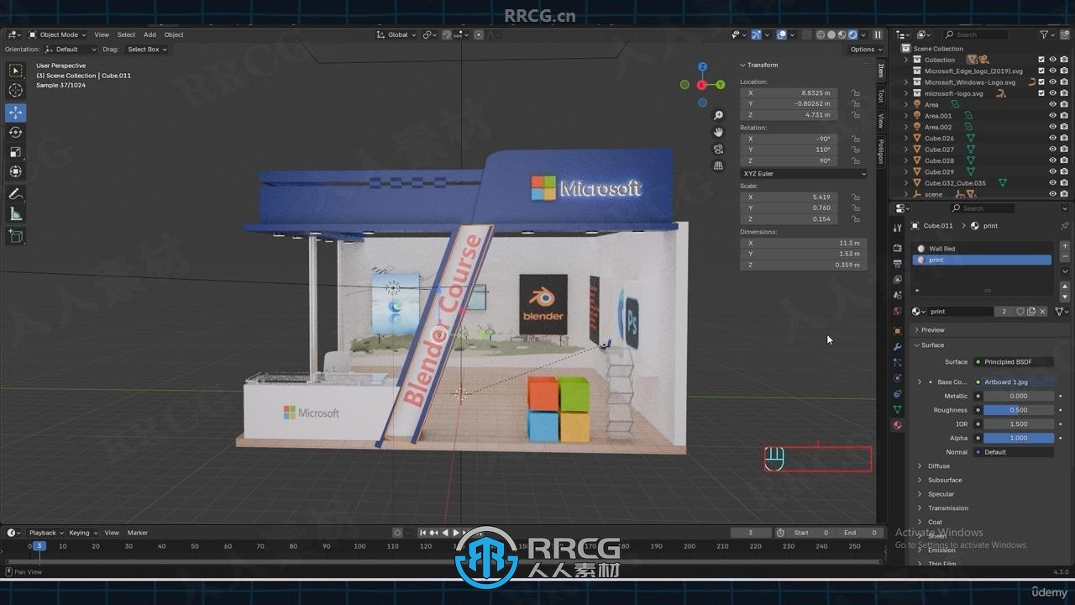The height and width of the screenshot is (605, 1075).
Task: Activate the Scale tool
Action: (16, 152)
